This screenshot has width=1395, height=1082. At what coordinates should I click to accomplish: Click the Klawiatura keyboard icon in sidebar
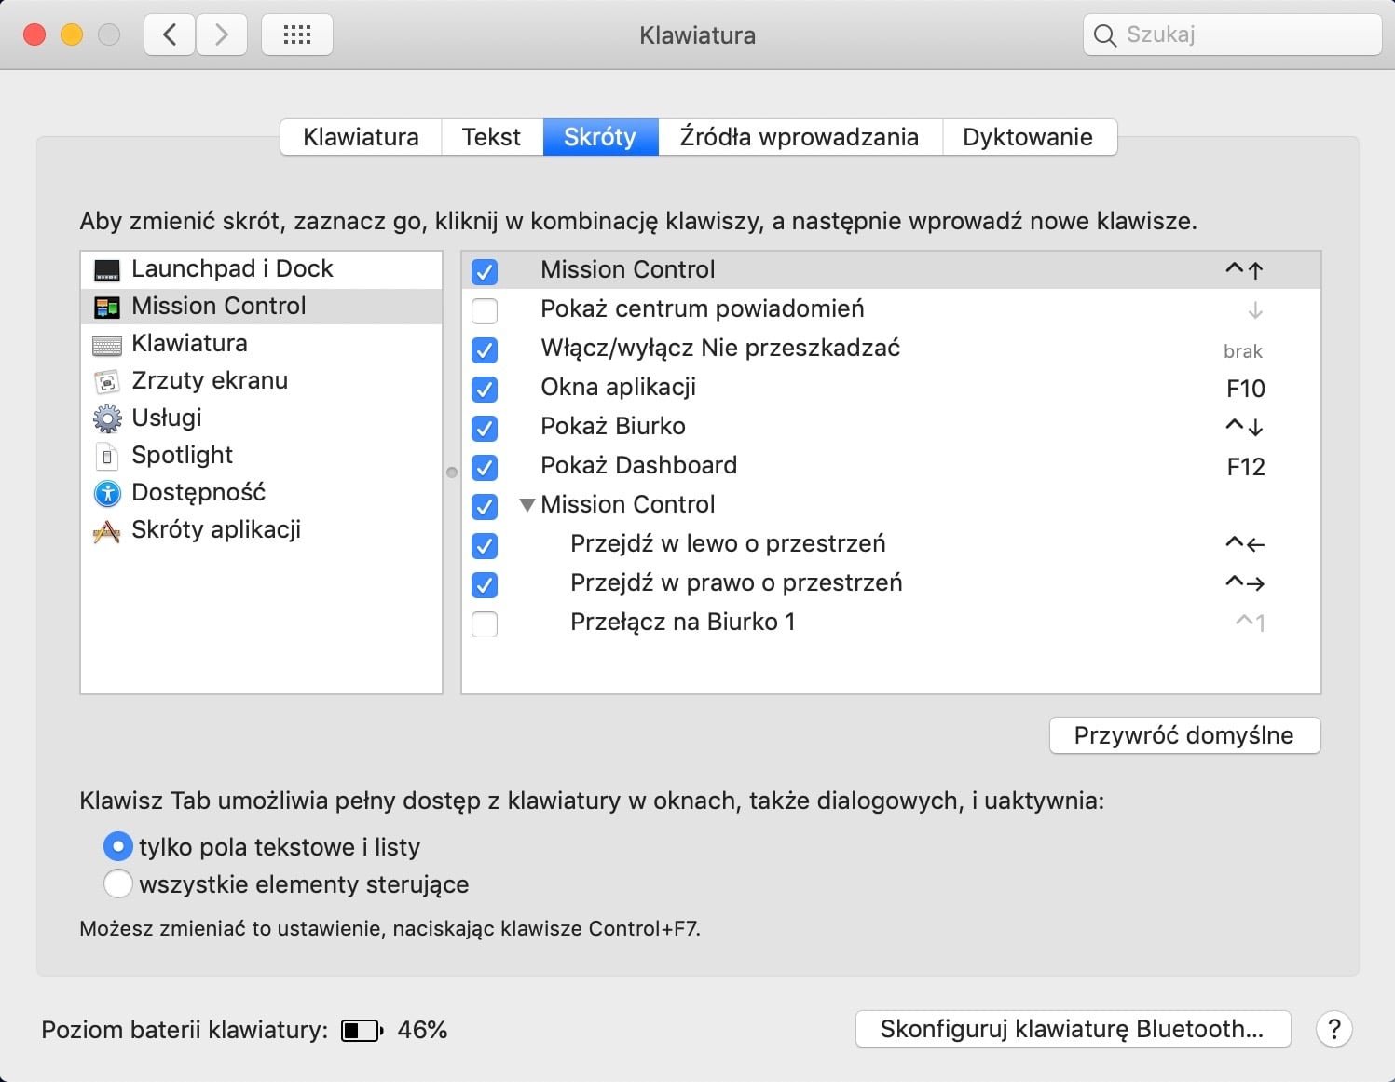(107, 345)
